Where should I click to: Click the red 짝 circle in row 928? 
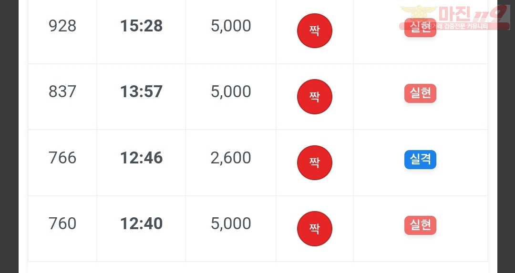[315, 30]
